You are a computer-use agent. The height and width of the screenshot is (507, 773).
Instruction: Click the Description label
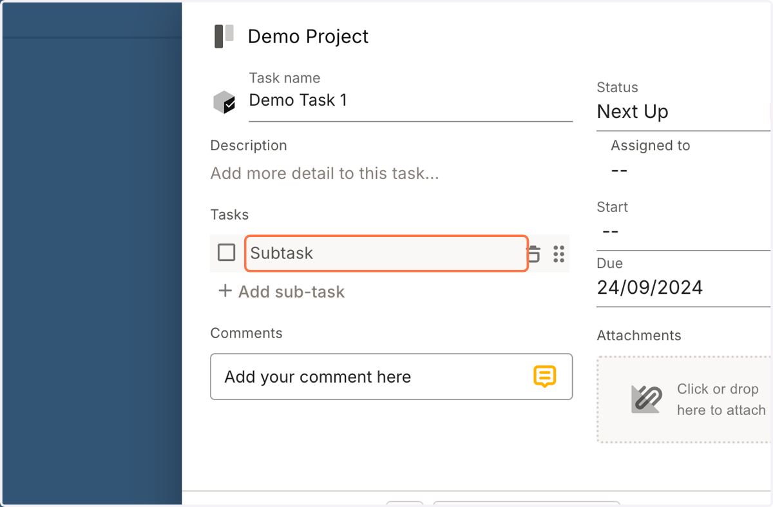point(249,146)
